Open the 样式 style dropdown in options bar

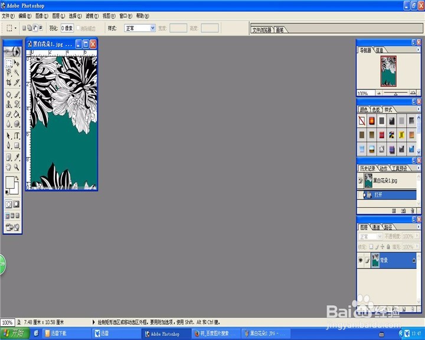click(140, 28)
